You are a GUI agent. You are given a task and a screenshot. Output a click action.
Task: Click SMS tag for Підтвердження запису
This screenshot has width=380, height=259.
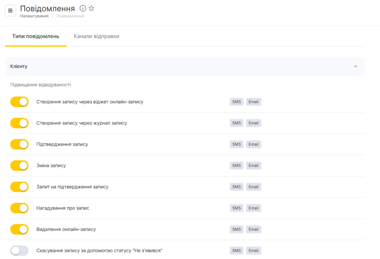tap(236, 144)
